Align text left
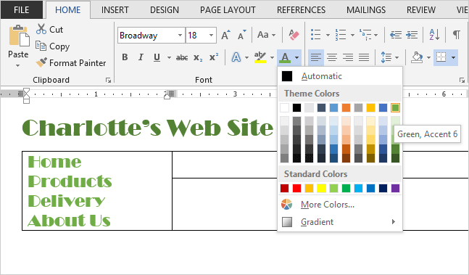This screenshot has width=469, height=275. (316, 57)
